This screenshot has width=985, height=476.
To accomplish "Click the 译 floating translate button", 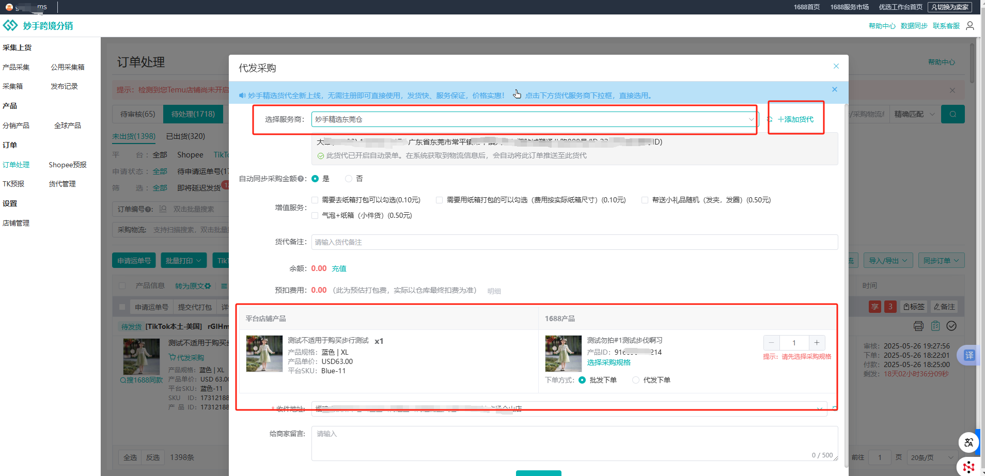I will tap(970, 355).
